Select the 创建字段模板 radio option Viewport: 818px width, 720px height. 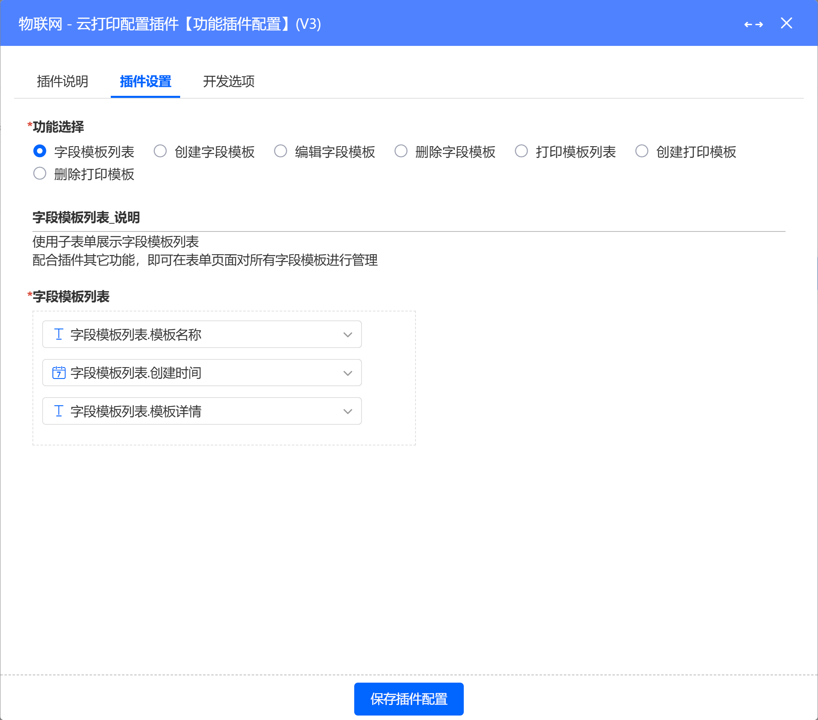click(160, 151)
